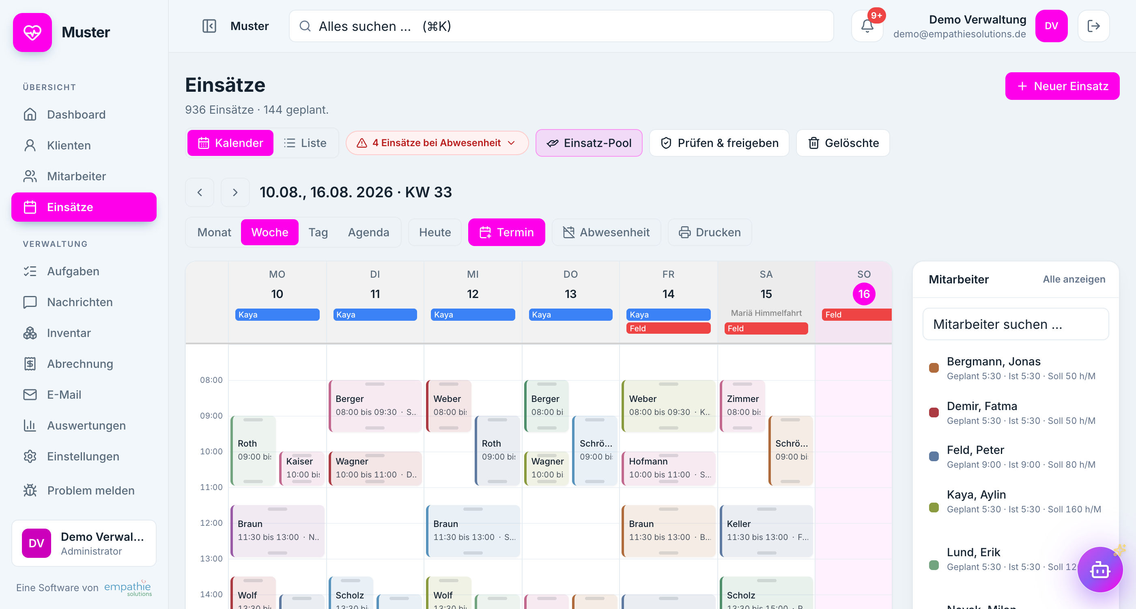Expand the 4 Einsätze bei Abwesenheit dropdown
This screenshot has height=609, width=1136.
[x=437, y=143]
